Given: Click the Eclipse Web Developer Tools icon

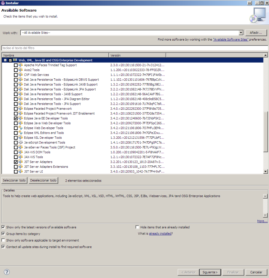Looking at the screenshot, I should [21, 128].
